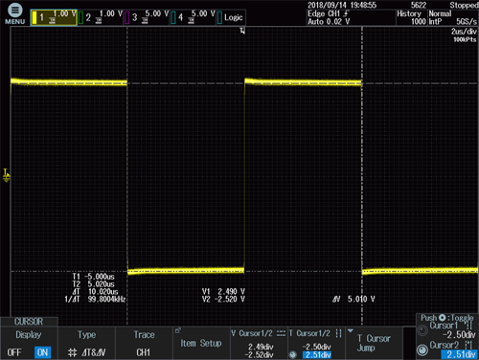Viewport: 479px width, 360px height.
Task: Select the yellow channel 1 indicator
Action: (34, 17)
